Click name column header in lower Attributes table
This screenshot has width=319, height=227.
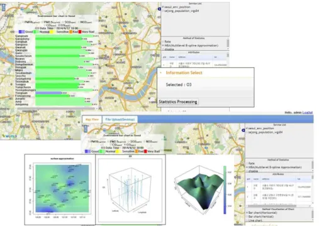coord(255,179)
